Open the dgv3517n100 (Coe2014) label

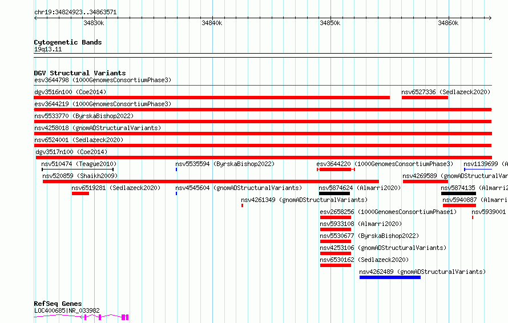point(71,152)
